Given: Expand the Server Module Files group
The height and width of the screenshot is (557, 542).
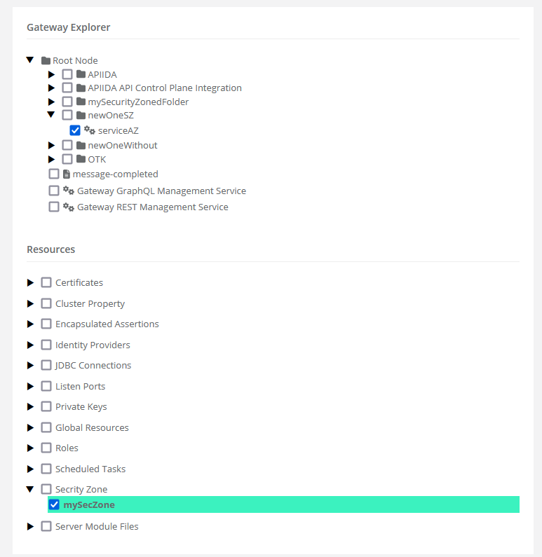Looking at the screenshot, I should point(30,526).
